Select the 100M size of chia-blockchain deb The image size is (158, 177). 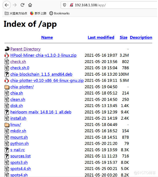point(123,74)
